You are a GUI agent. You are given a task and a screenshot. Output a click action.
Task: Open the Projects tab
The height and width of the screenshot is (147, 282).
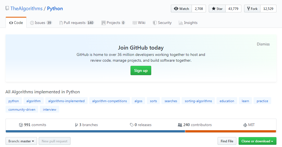pyautogui.click(x=113, y=23)
